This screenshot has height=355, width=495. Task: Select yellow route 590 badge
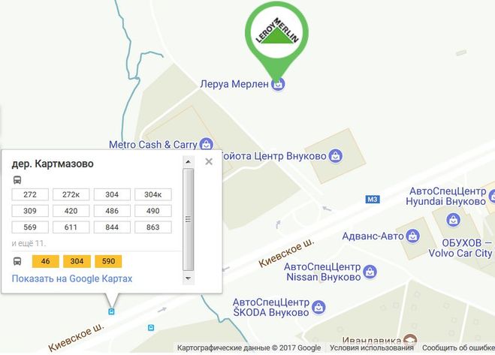108,261
